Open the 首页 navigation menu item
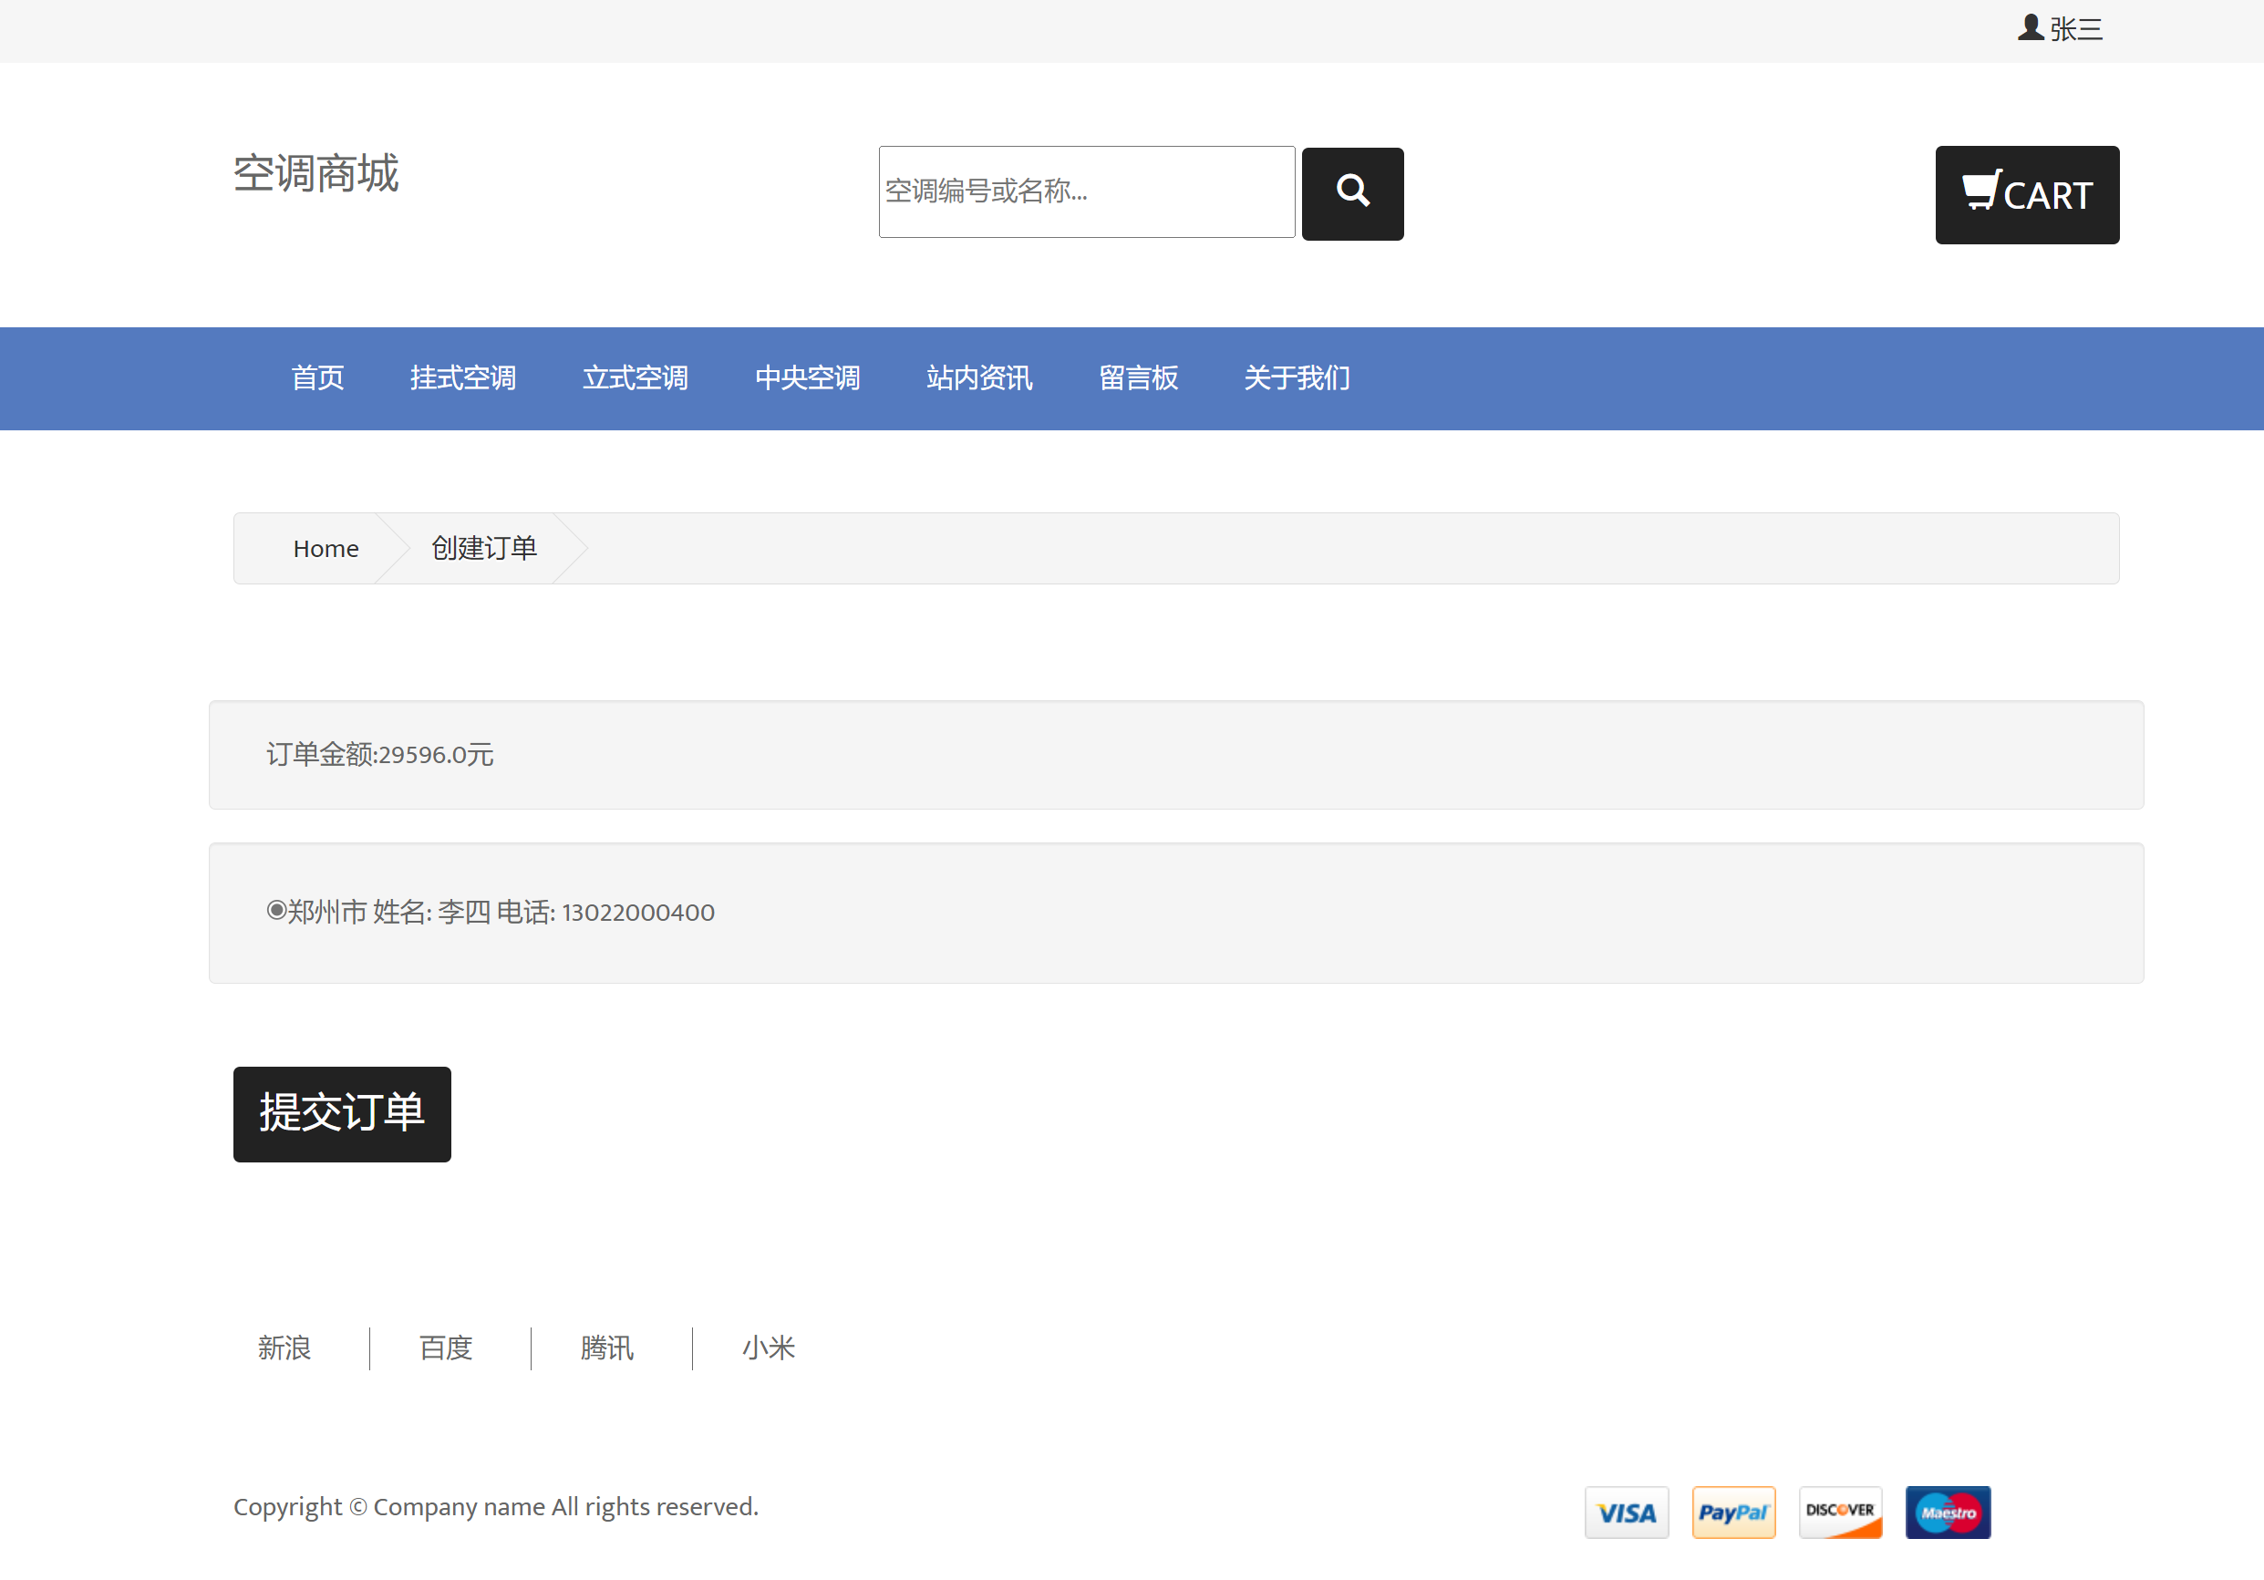The width and height of the screenshot is (2264, 1580). point(317,377)
